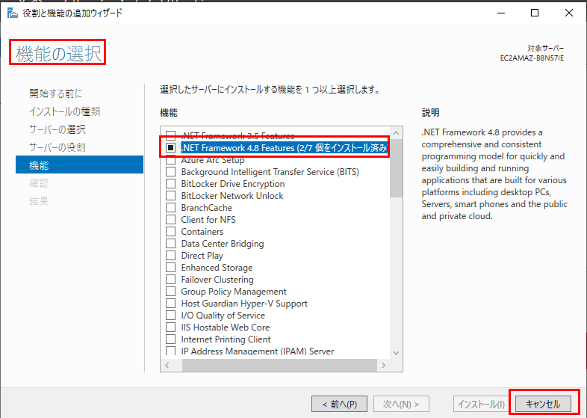
Task: Select the Azure Arc Setup checkbox
Action: [171, 160]
